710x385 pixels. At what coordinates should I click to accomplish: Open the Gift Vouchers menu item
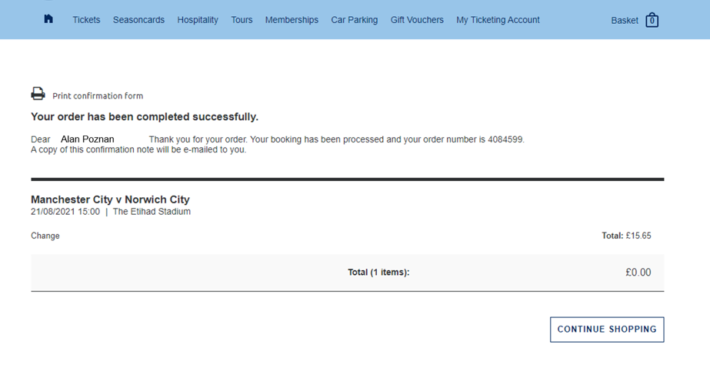(x=417, y=20)
